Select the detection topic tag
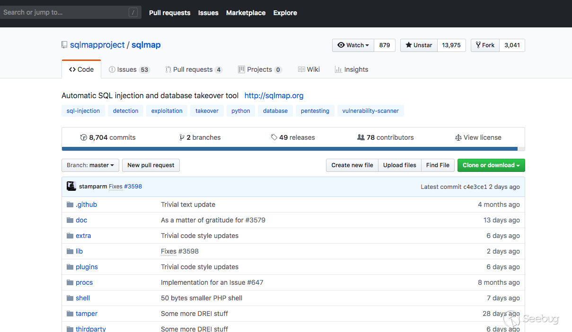Viewport: 572px width, 332px height. tap(125, 111)
